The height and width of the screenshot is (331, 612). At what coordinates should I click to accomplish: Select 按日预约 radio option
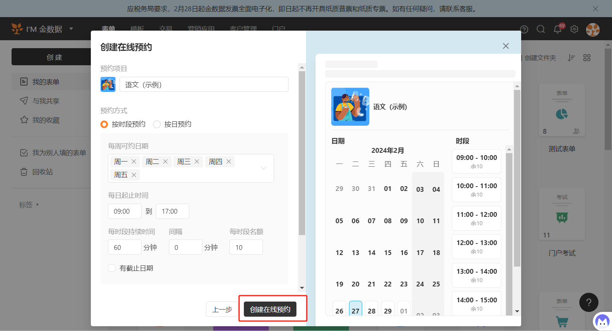157,124
